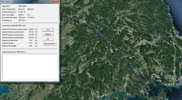Click the max height value 2649 m
182x100 pixels.
21,15
